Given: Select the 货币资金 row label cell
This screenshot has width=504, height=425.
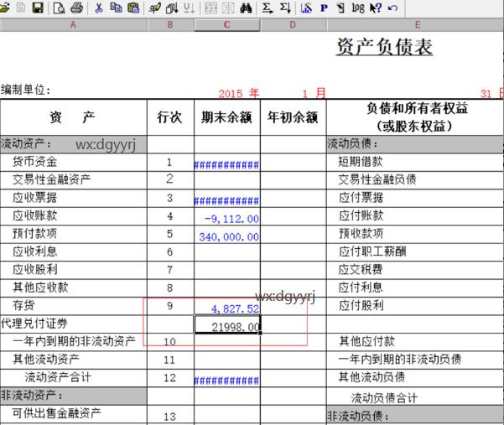Looking at the screenshot, I should point(74,162).
